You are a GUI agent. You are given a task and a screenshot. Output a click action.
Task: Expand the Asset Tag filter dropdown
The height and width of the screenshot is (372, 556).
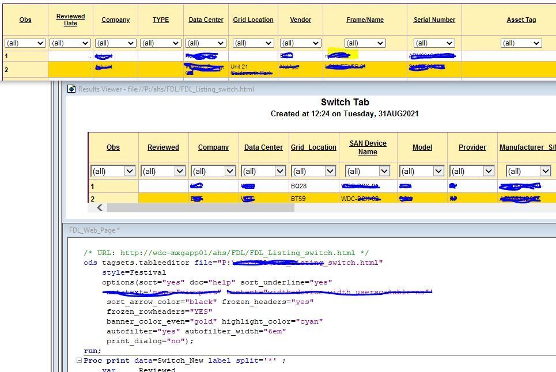[521, 43]
